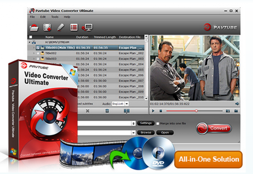This screenshot has width=253, height=174.
Task: Expand the Title002 row arrow
Action: click(x=34, y=53)
